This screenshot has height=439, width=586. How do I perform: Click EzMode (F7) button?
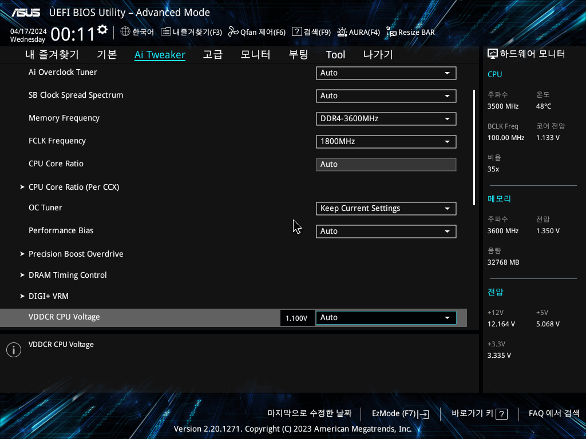pos(401,414)
